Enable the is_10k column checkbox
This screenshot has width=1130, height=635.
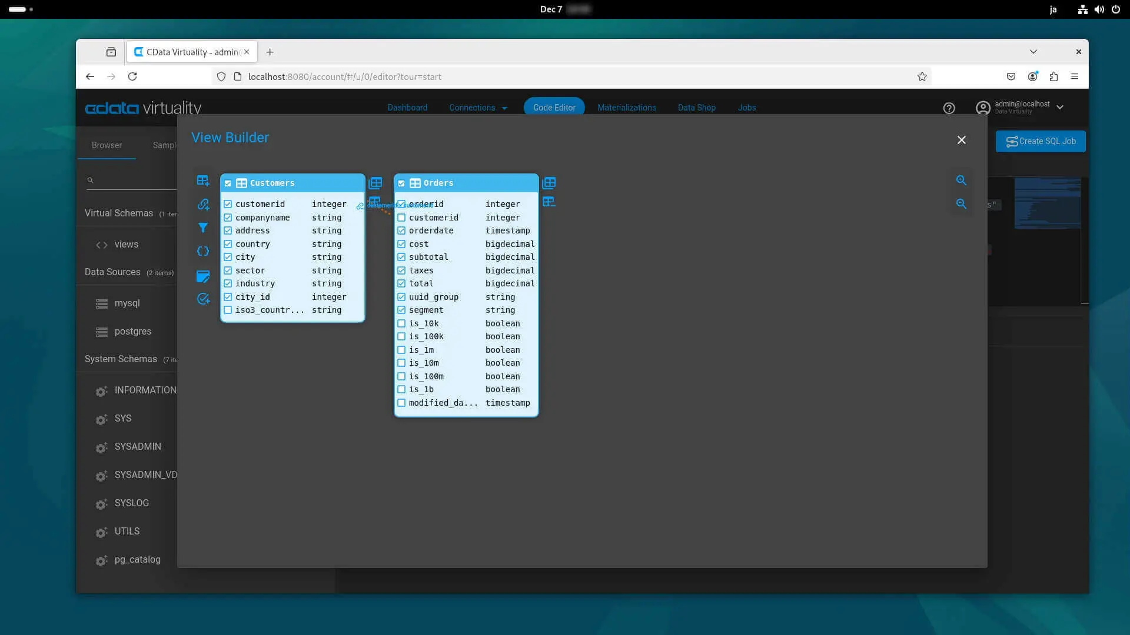[x=401, y=323]
